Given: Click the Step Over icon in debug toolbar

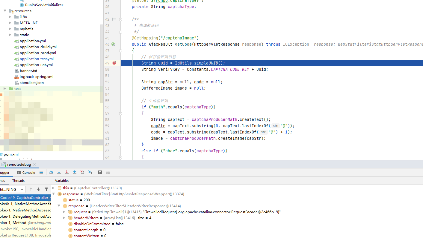Looking at the screenshot, I should (51, 172).
